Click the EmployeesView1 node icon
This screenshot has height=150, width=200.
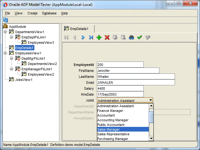(11, 53)
